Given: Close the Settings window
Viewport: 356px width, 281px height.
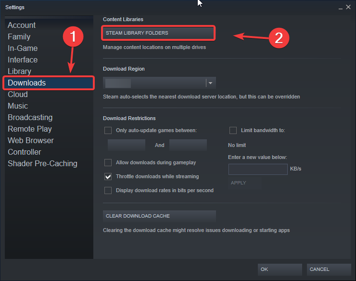Looking at the screenshot, I should pyautogui.click(x=348, y=7).
